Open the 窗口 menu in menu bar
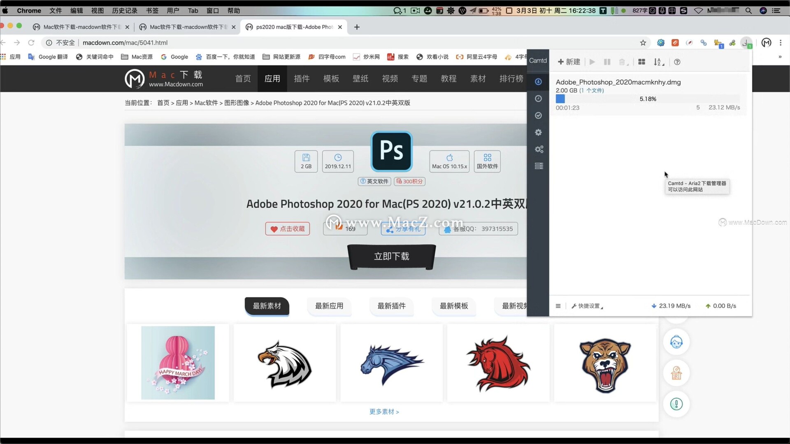 click(212, 11)
